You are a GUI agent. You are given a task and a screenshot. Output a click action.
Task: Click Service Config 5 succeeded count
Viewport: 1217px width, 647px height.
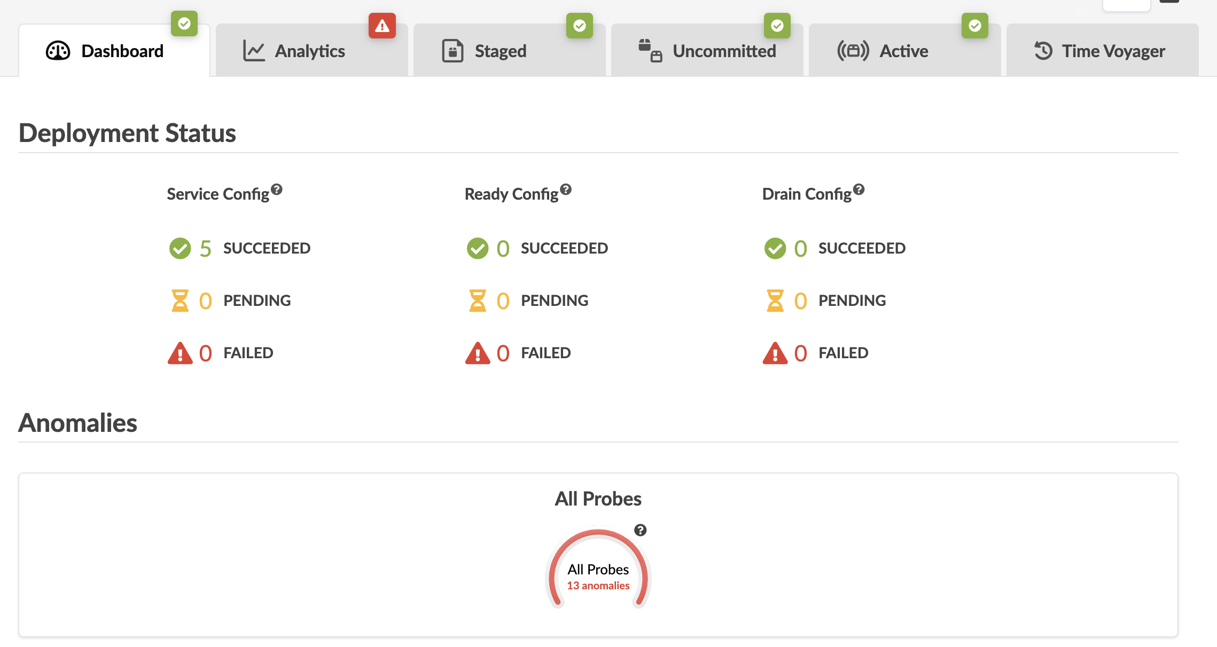[x=206, y=249]
